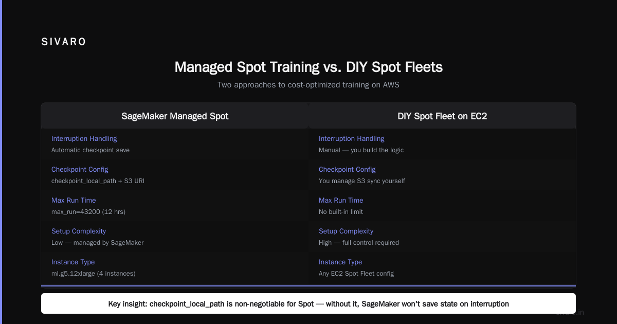Click 'Low — managed by SageMaker' value
Image resolution: width=617 pixels, height=324 pixels.
coord(98,243)
